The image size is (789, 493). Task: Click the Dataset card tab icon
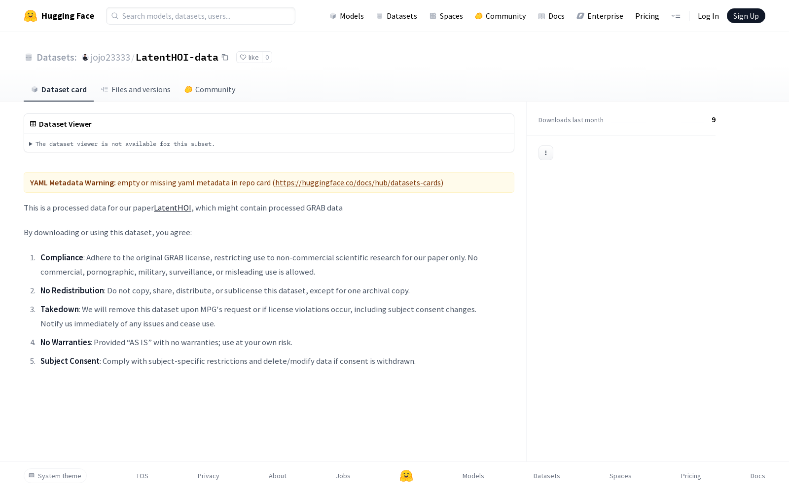(x=35, y=89)
